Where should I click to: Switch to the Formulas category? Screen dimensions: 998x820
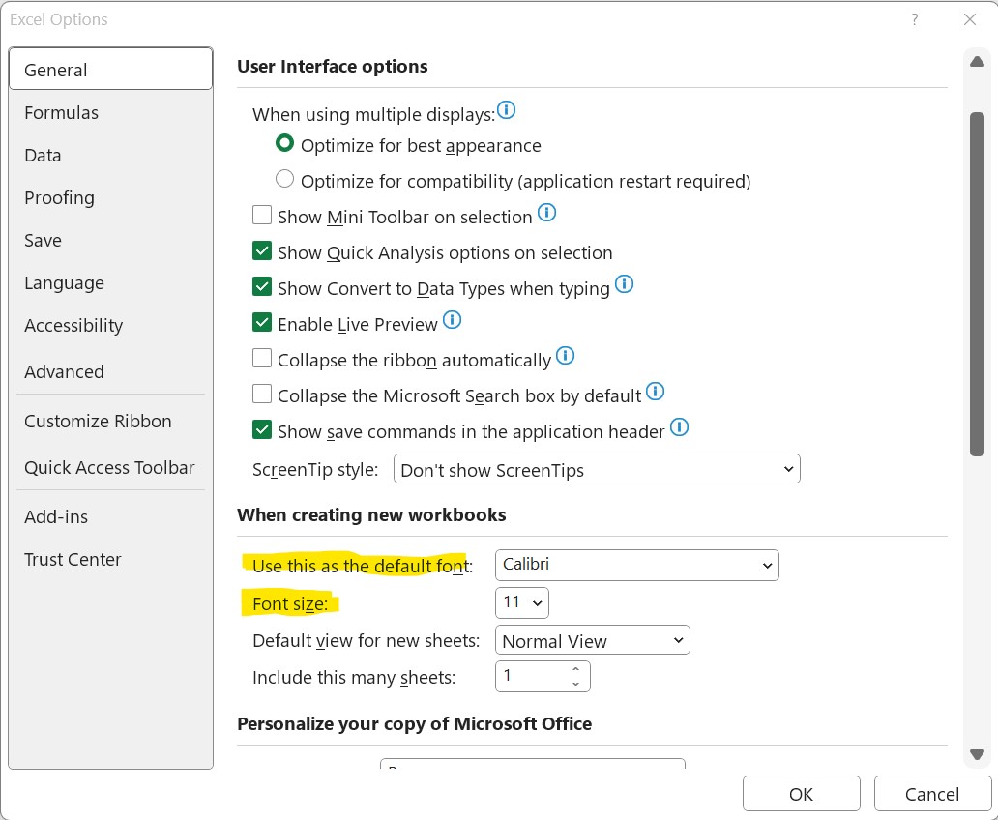pos(62,113)
